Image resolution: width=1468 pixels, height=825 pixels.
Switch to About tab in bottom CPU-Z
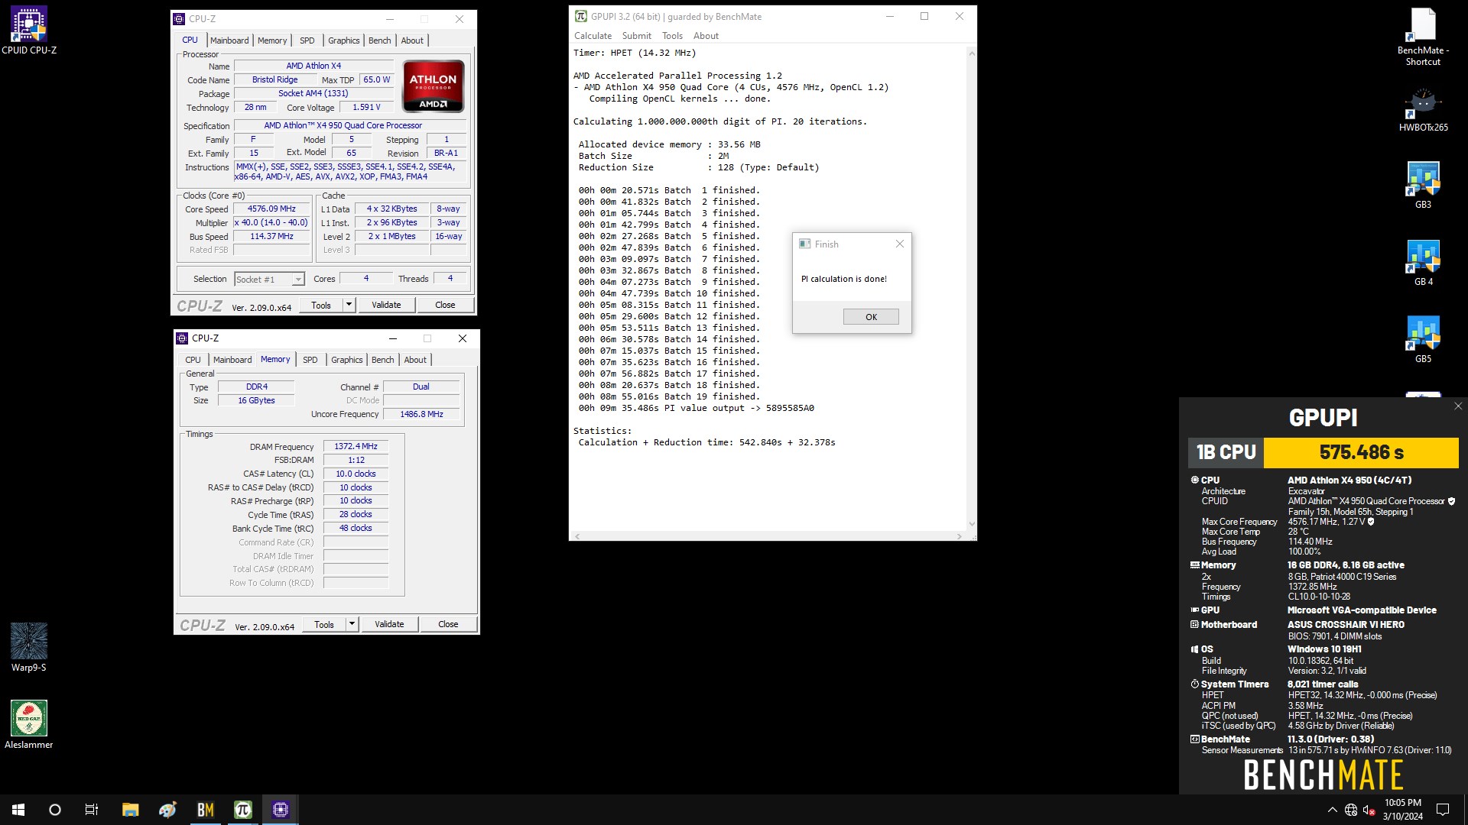click(415, 360)
